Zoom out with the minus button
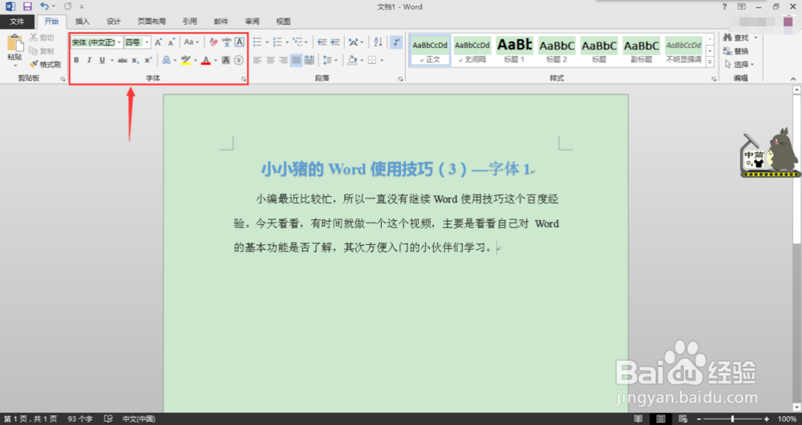 (699, 419)
